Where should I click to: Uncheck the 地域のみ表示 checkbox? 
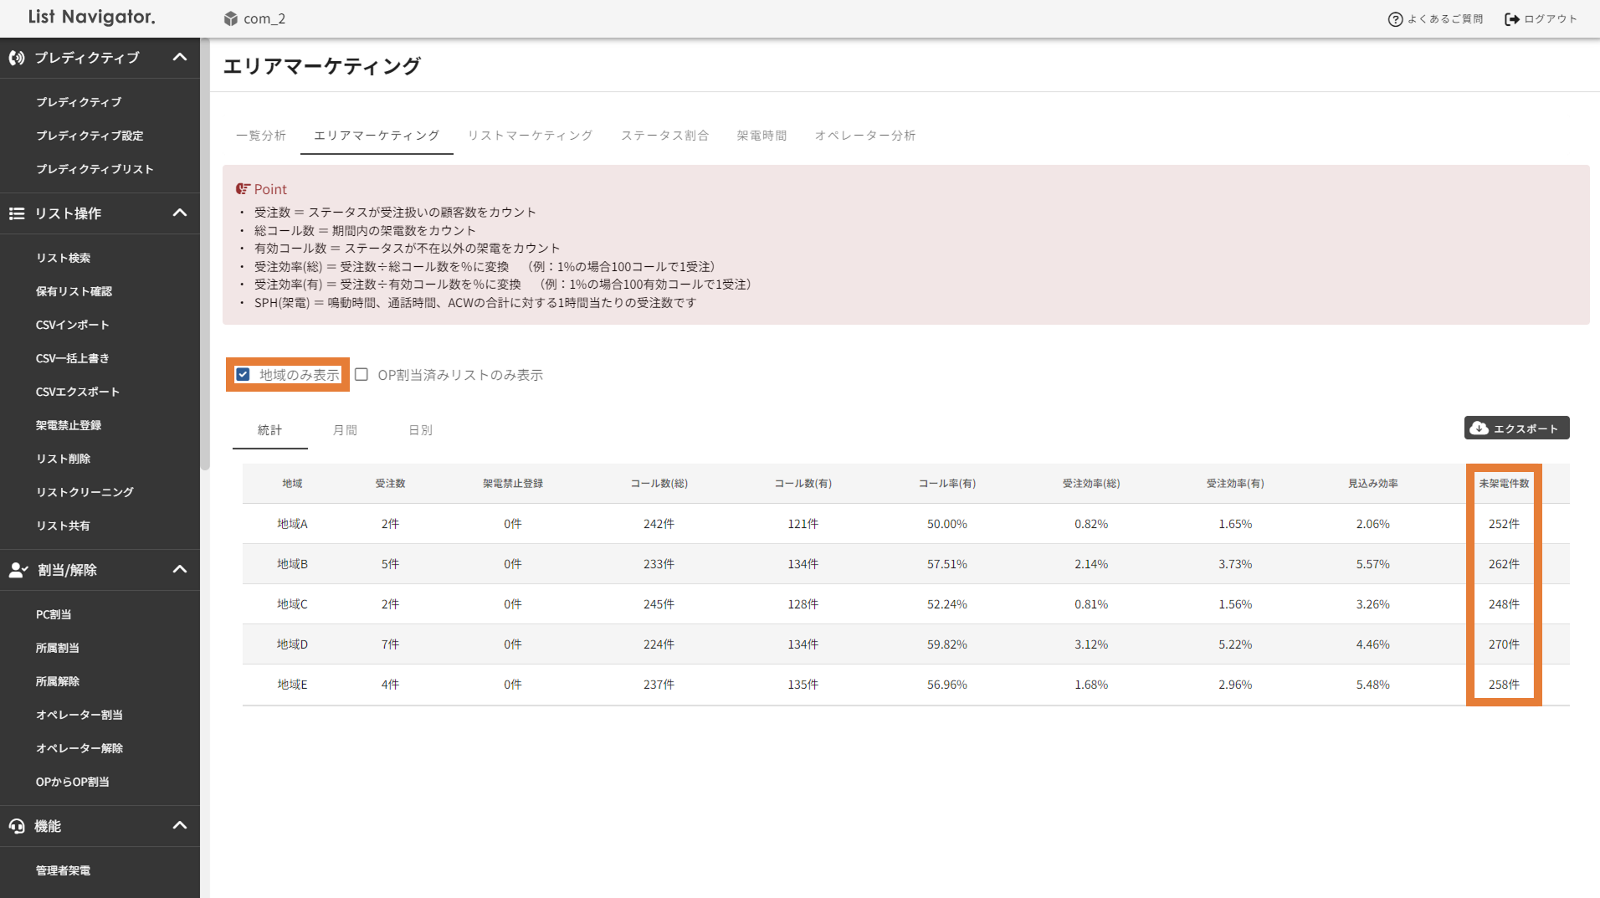(243, 374)
